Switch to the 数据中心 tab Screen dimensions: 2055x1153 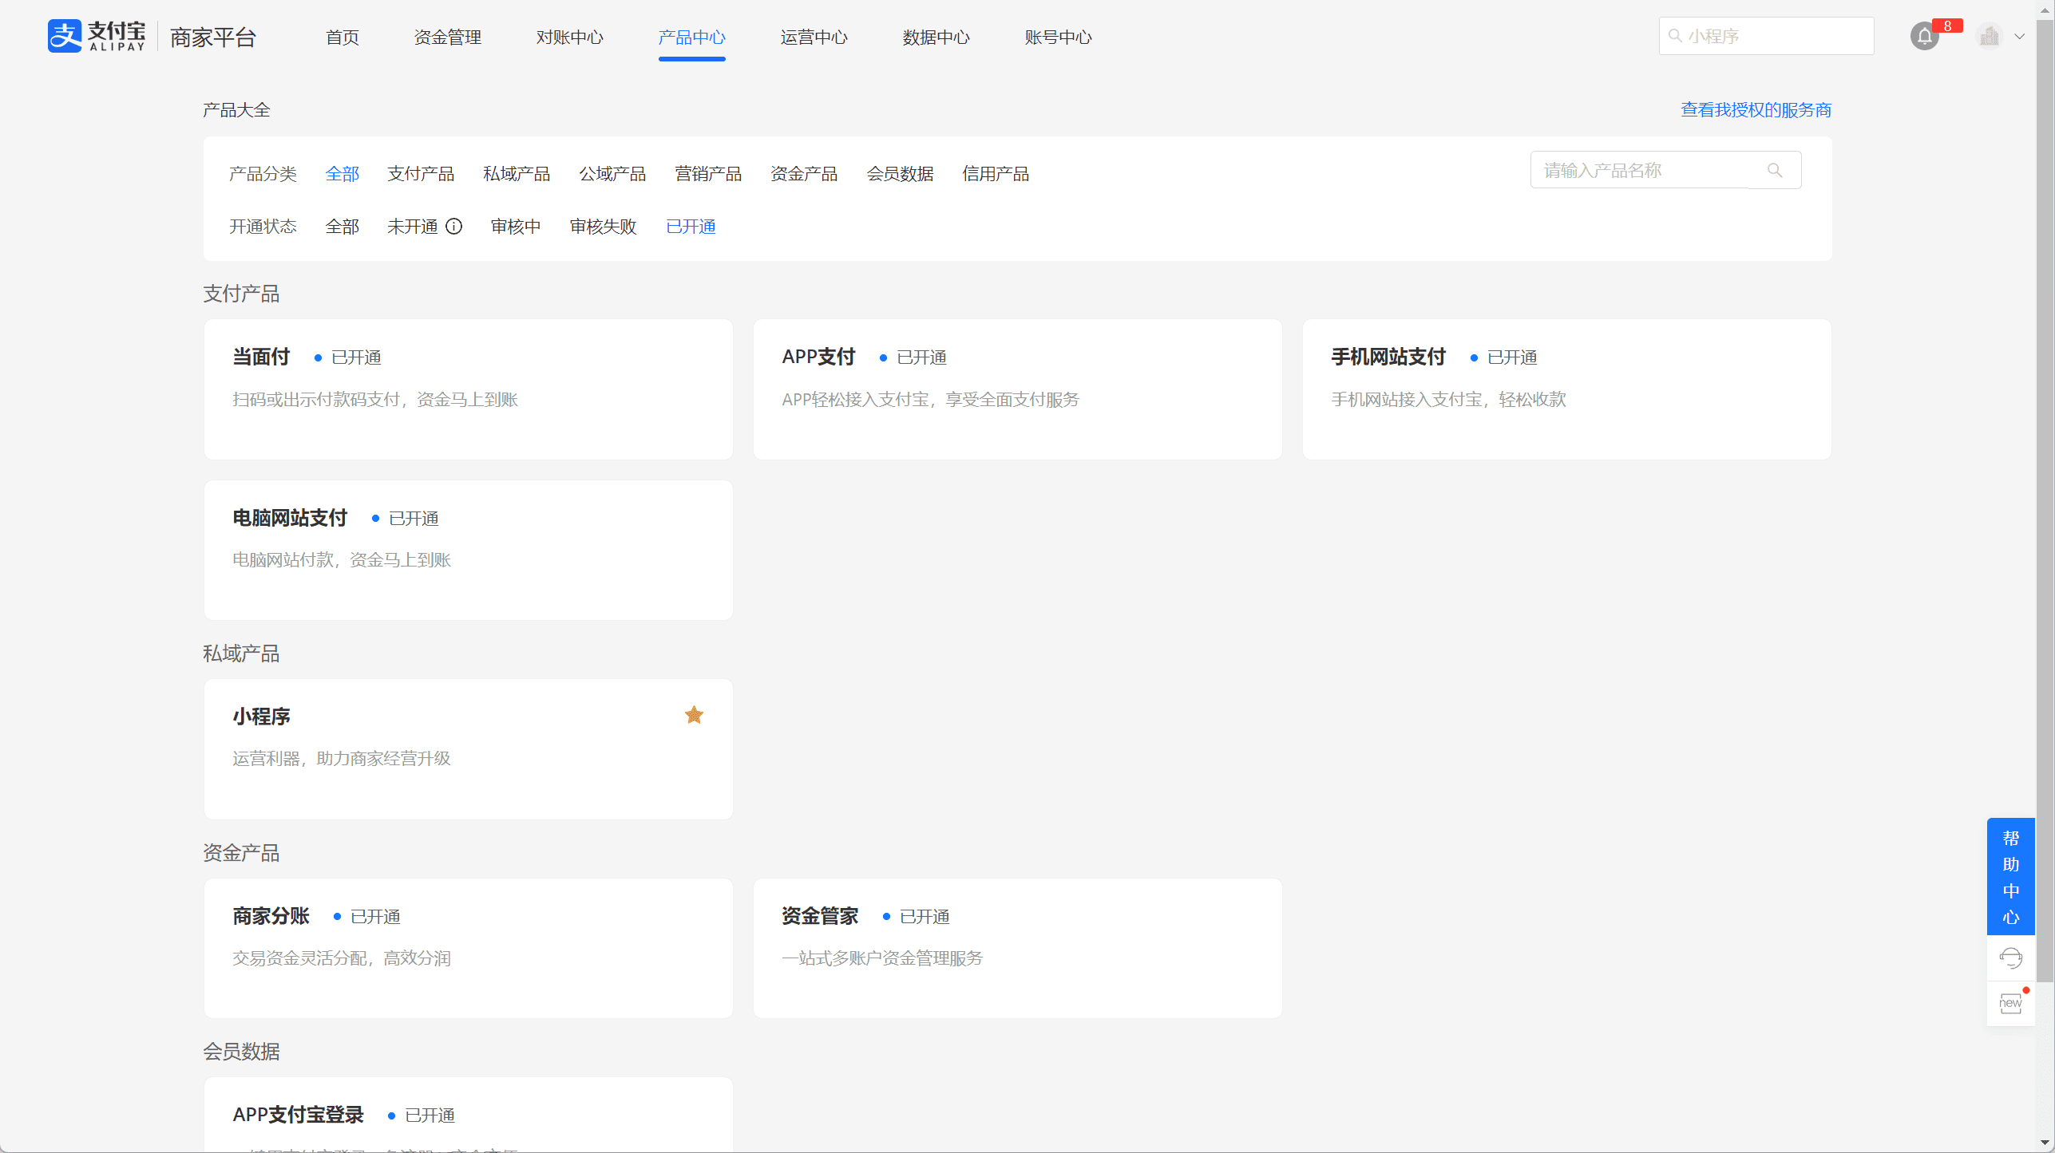[x=936, y=38]
